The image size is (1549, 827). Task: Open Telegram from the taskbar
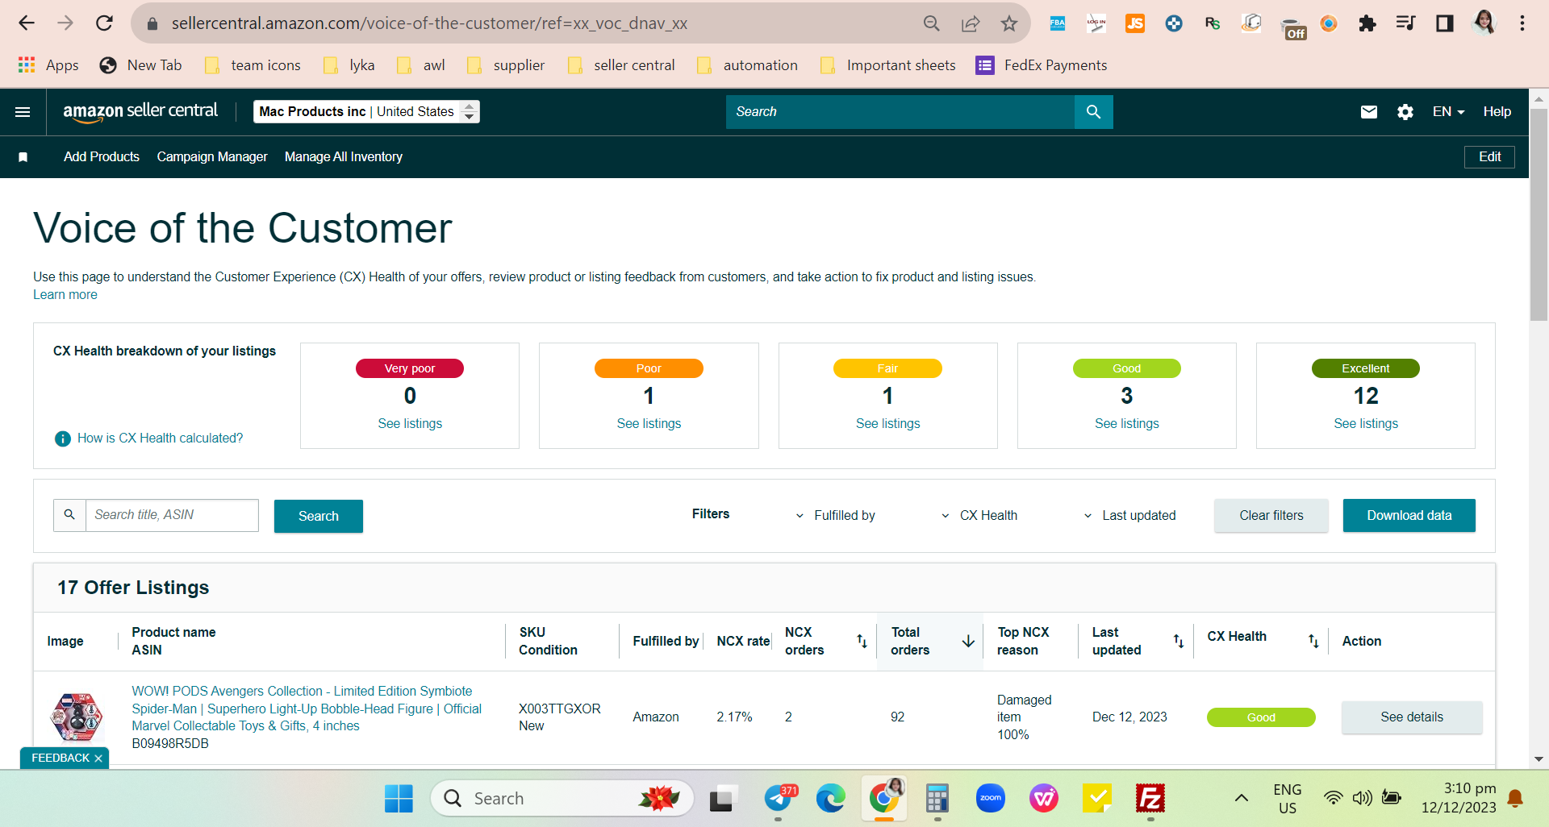click(779, 799)
